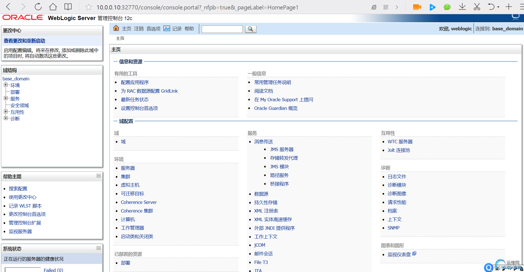The width and height of the screenshot is (524, 272).
Task: Expand the address bar chevron arrow
Action: (397, 7)
